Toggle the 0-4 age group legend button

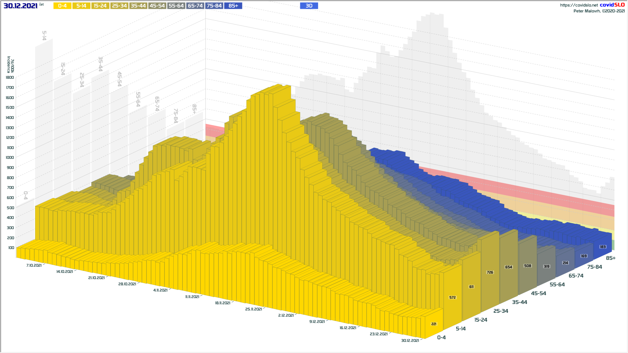[62, 6]
